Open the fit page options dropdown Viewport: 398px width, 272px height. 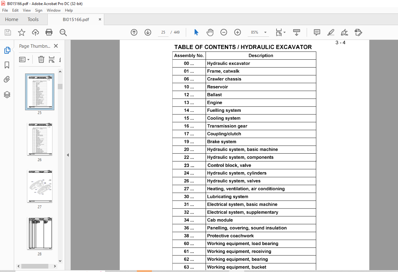[284, 32]
